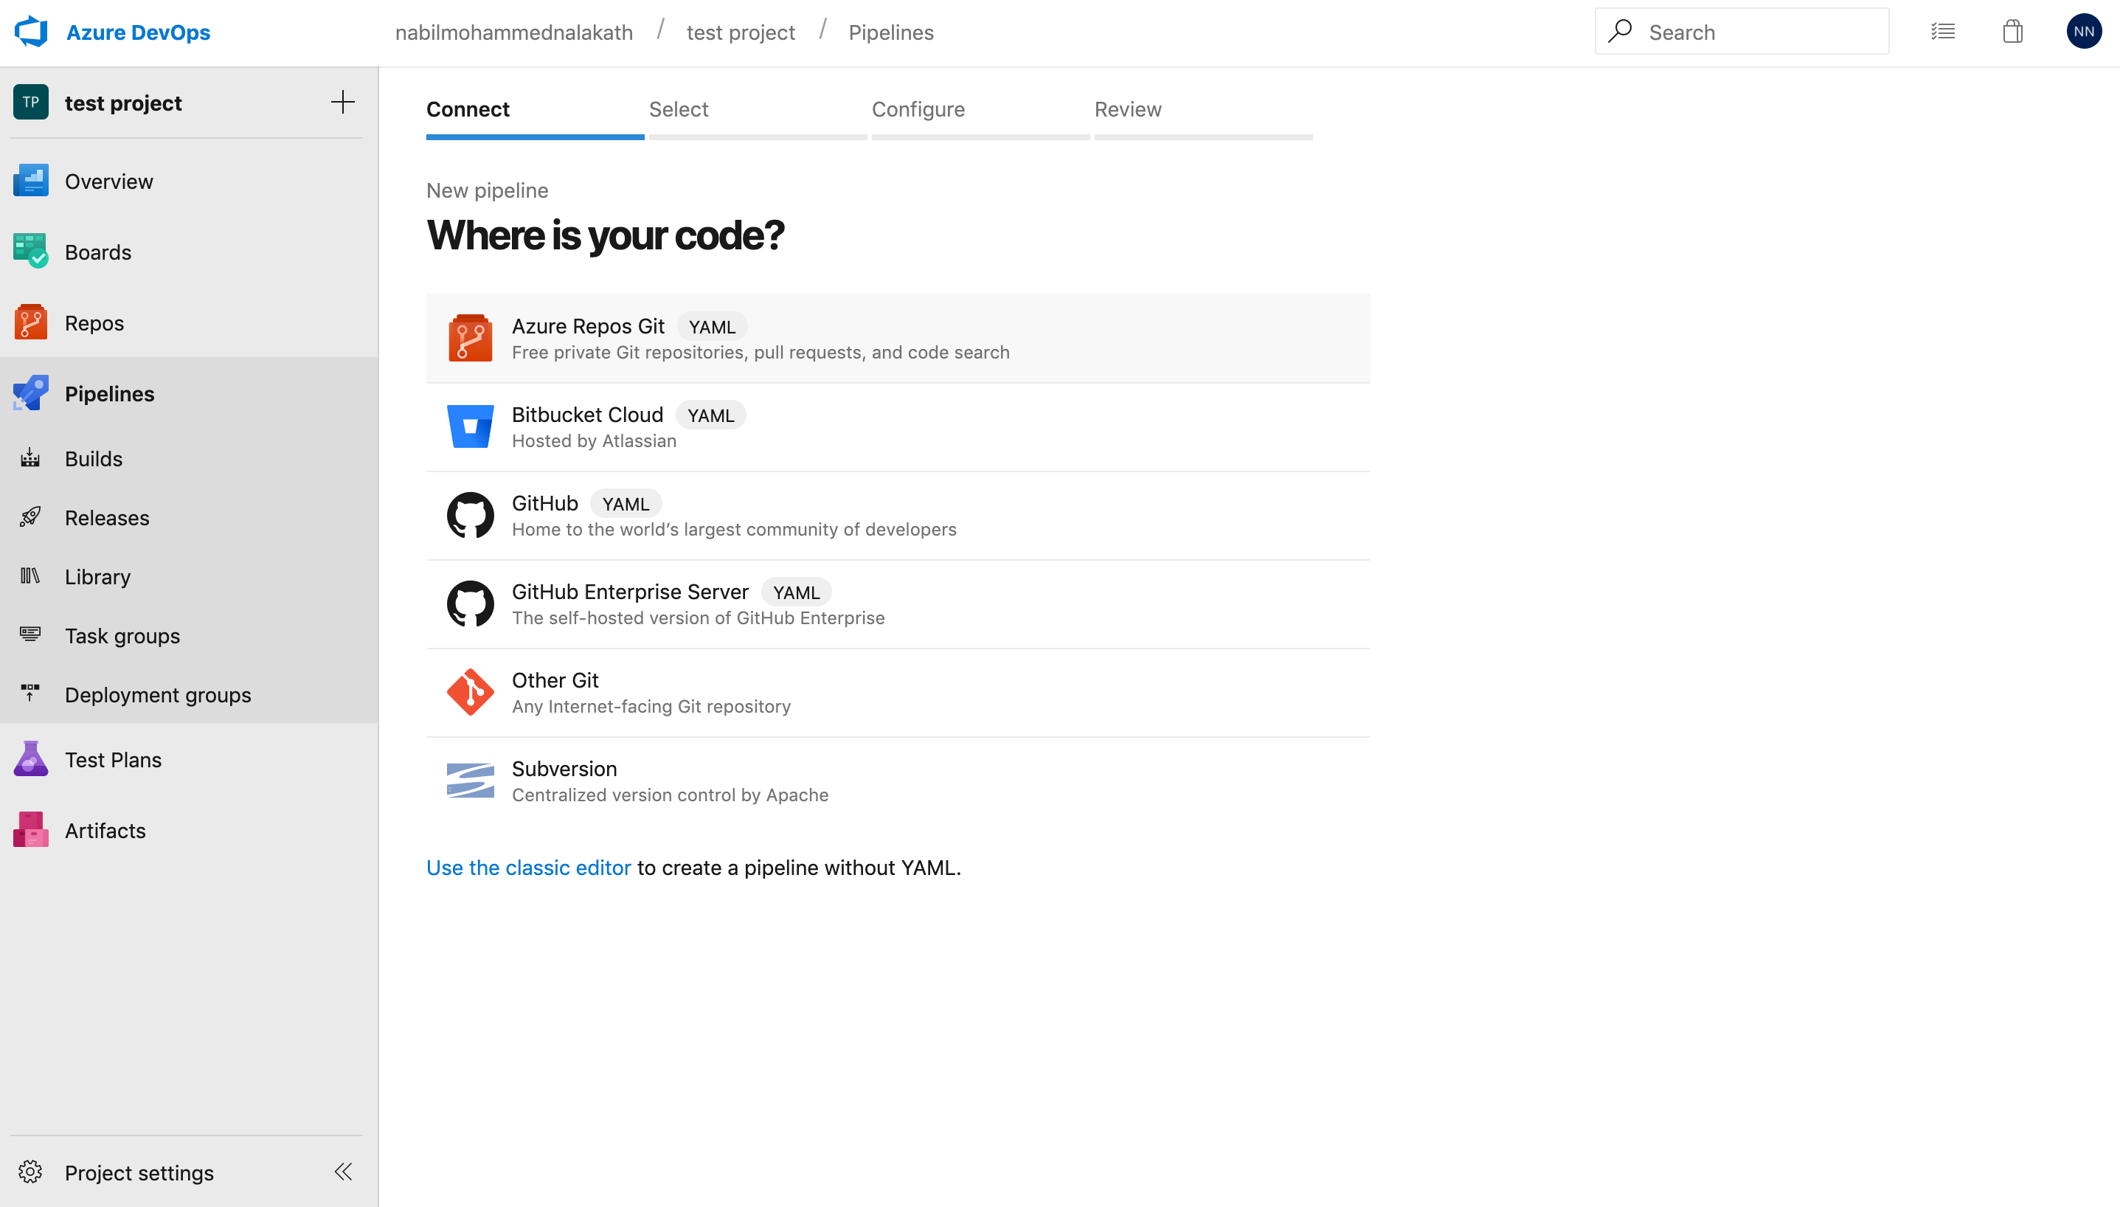
Task: Click the Azure Repos Git icon
Action: coord(470,337)
